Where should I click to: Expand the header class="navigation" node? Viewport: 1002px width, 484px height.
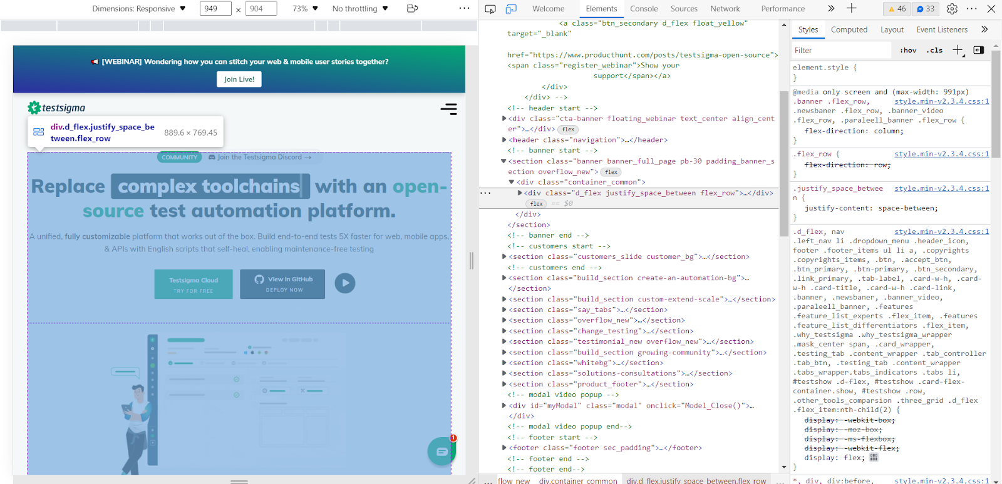click(x=504, y=140)
